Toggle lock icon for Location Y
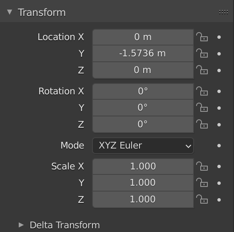234x232 pixels. click(202, 53)
